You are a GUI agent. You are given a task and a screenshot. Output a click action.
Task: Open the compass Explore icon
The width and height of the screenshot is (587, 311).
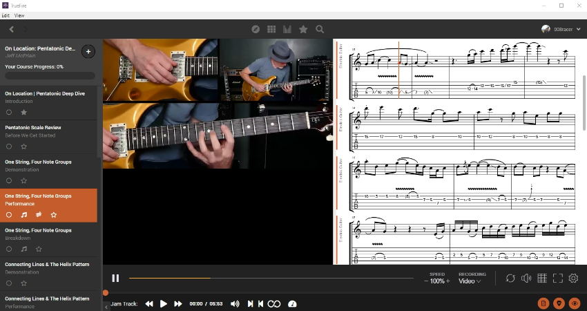[x=256, y=29]
